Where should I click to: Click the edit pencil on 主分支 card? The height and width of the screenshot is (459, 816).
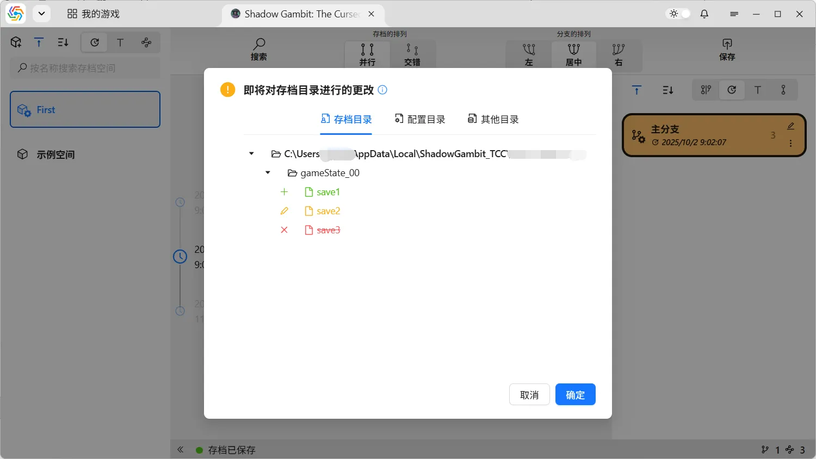click(x=790, y=126)
